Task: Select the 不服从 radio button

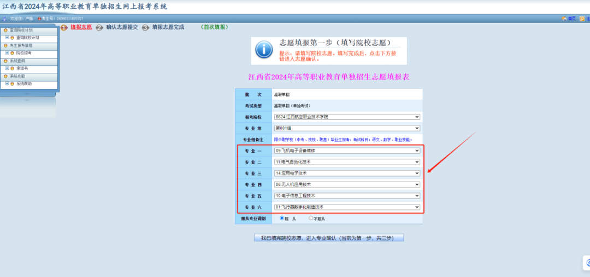Action: (311, 218)
